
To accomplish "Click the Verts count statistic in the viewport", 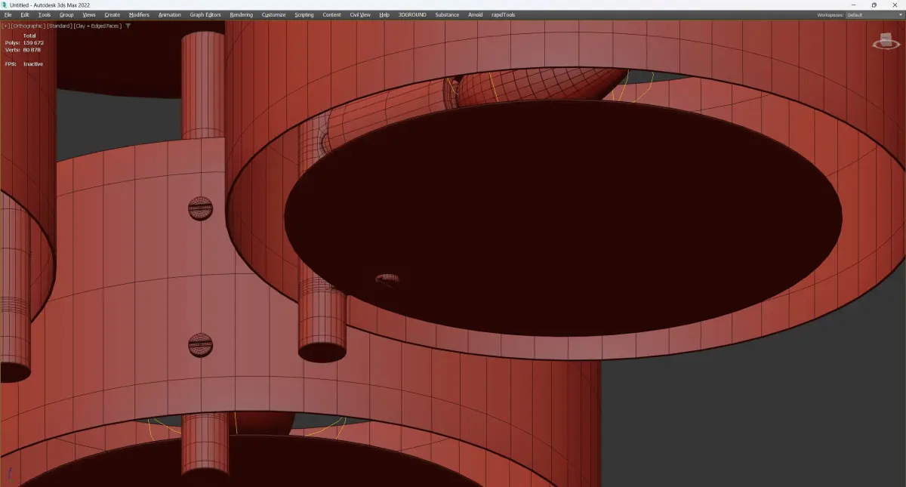I will [x=23, y=50].
